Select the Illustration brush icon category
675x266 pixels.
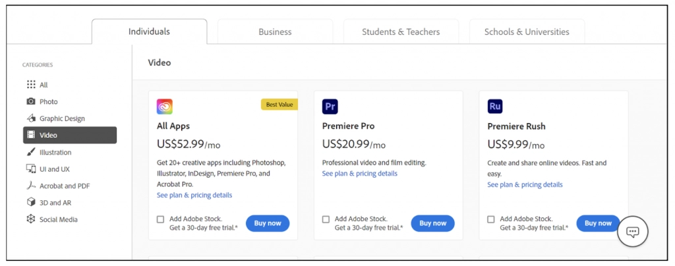pos(31,152)
